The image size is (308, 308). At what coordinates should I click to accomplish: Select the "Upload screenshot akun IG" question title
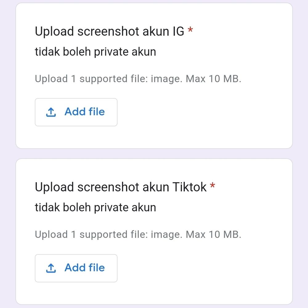tap(109, 31)
